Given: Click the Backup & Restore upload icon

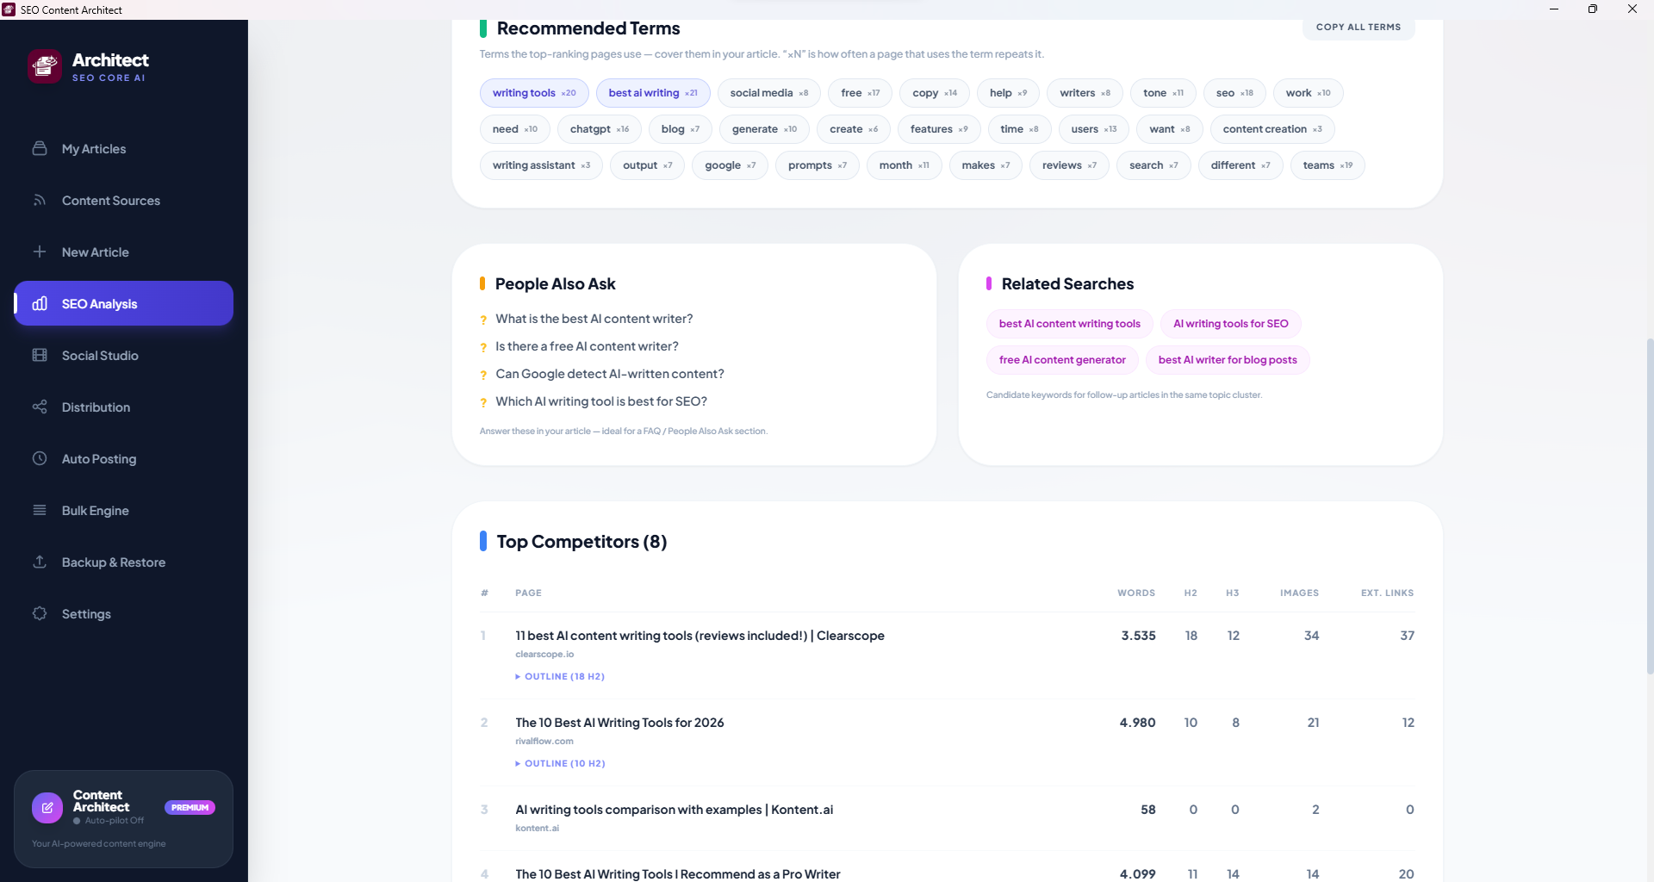Looking at the screenshot, I should (40, 562).
